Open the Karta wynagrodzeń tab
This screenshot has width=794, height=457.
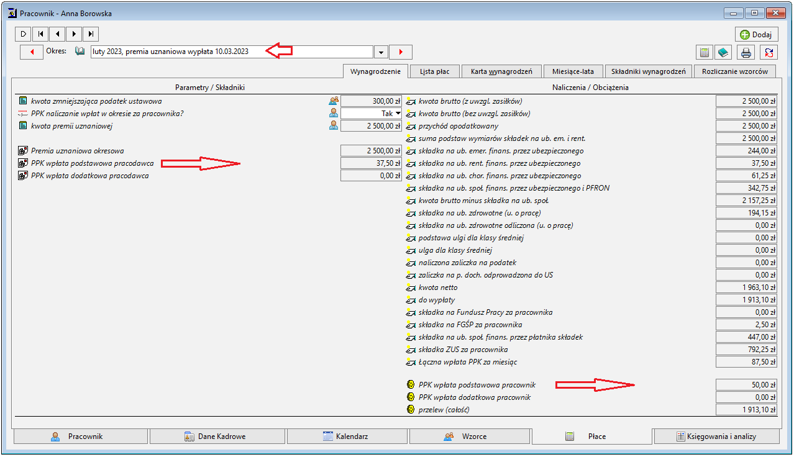(501, 71)
